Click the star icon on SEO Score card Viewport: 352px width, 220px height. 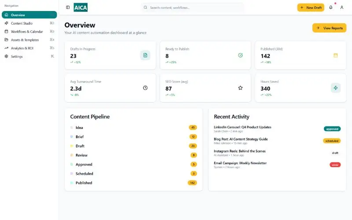240,88
